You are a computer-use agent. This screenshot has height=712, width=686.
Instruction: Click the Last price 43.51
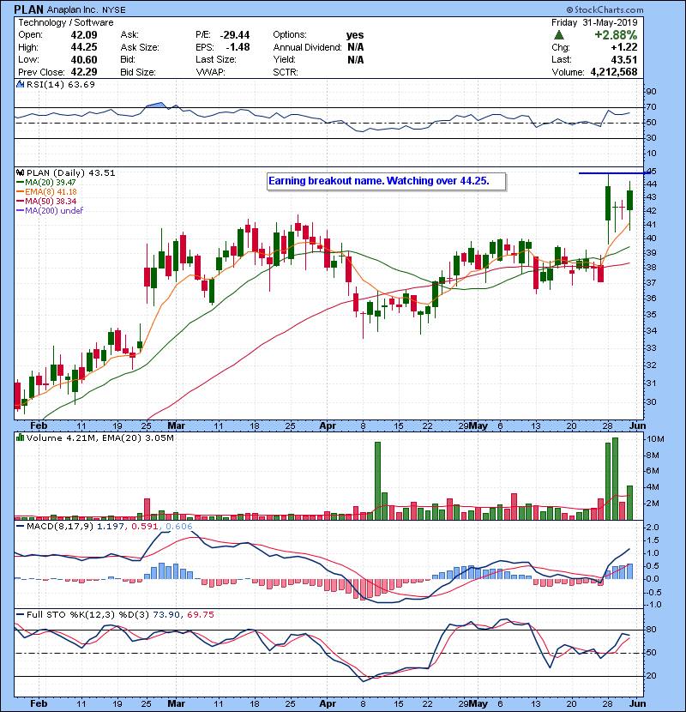(624, 59)
